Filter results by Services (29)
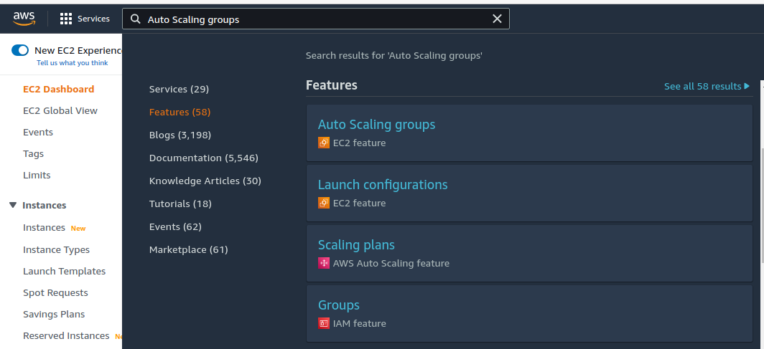This screenshot has width=764, height=349. point(179,89)
